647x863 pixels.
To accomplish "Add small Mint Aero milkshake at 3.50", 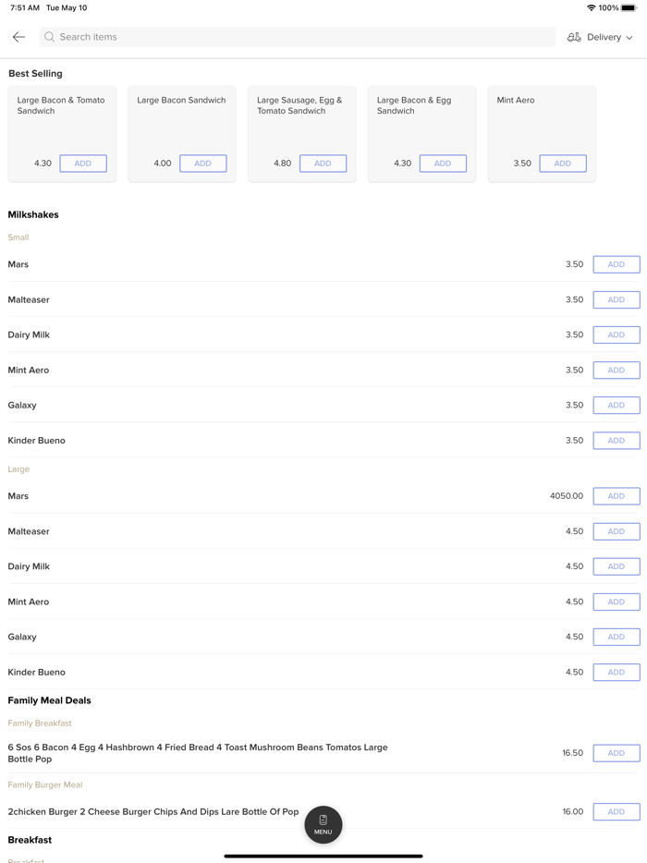I will (616, 370).
